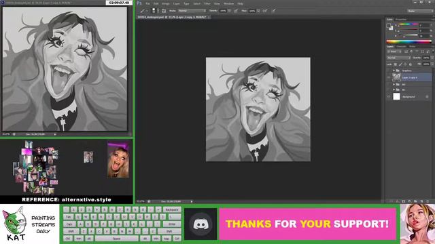The image size is (435, 244).
Task: Select the Background layer thumbnail
Action: [397, 96]
